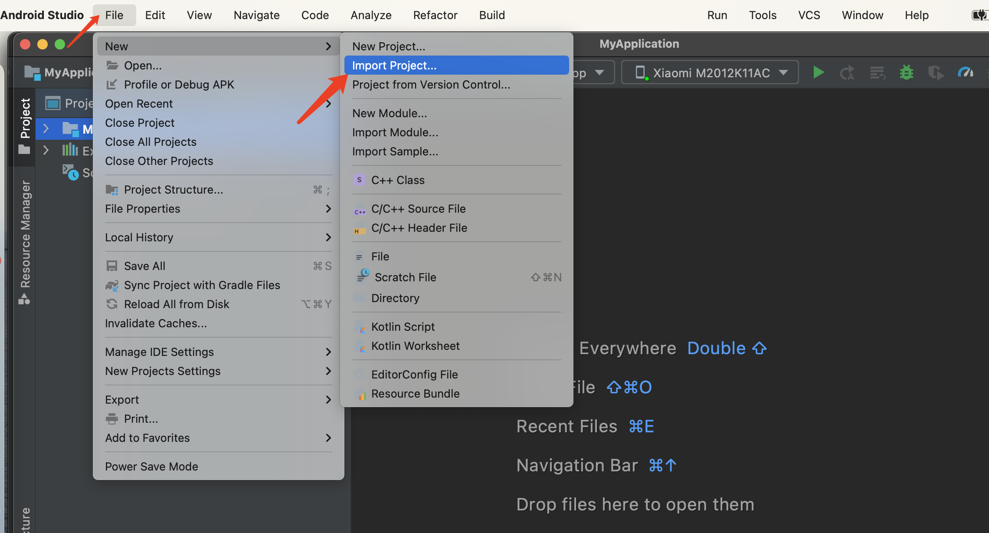Open the Resource Manager side panel

click(25, 241)
